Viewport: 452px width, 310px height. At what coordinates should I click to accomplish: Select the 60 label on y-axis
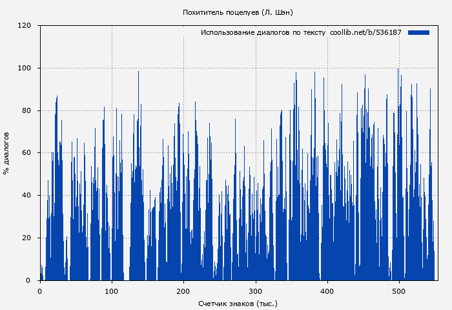tap(26, 153)
